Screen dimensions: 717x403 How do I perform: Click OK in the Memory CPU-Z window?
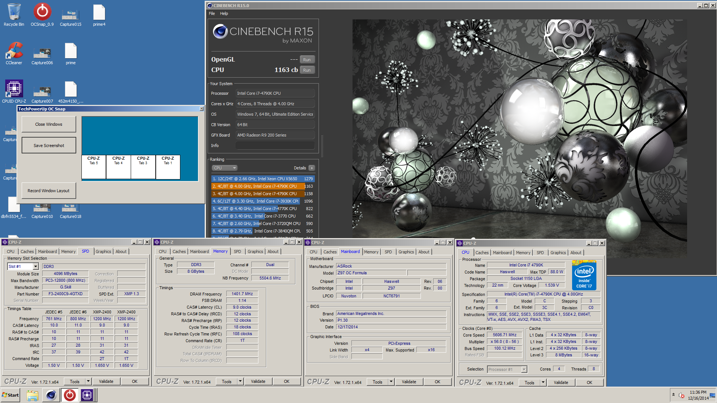point(287,381)
